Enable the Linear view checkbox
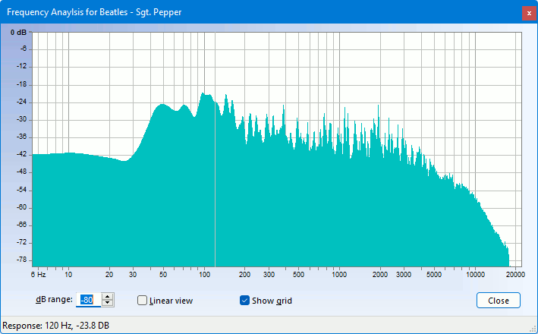 [x=142, y=301]
